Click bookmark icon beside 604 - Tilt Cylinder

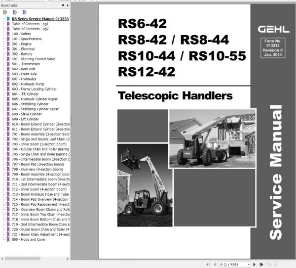(x=8, y=94)
